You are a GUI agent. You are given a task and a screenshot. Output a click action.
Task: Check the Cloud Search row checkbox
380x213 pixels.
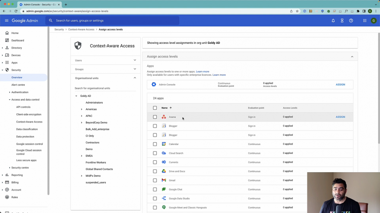point(155,153)
